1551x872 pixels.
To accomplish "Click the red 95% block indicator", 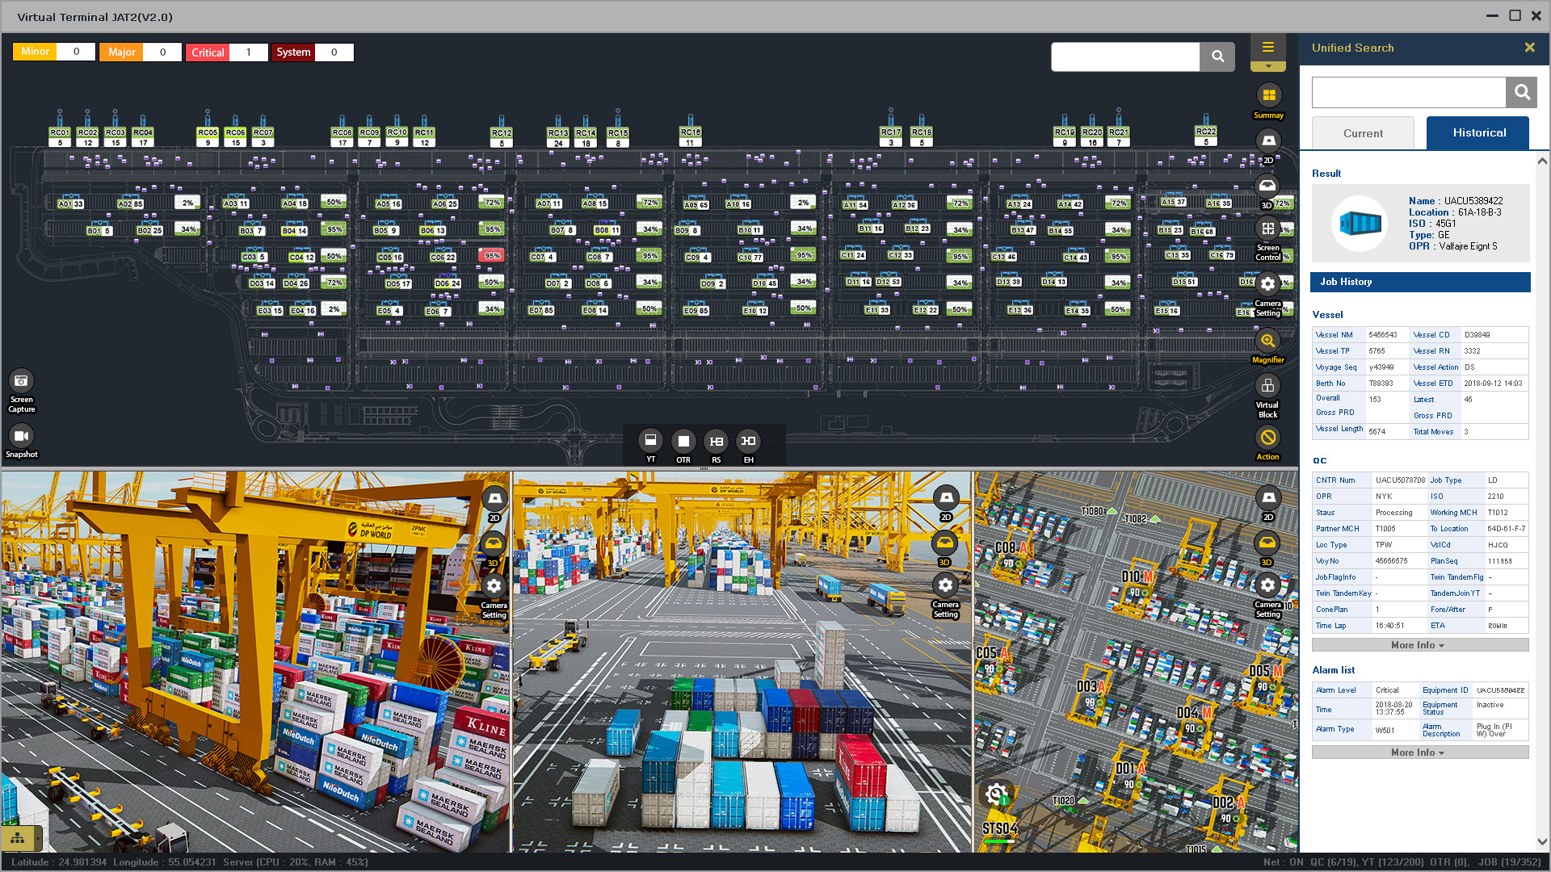I will 492,256.
